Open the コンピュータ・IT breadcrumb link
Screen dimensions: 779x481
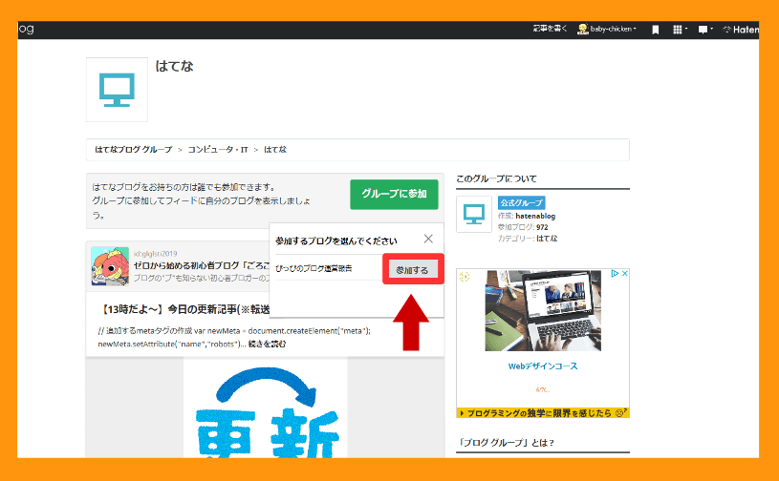218,149
